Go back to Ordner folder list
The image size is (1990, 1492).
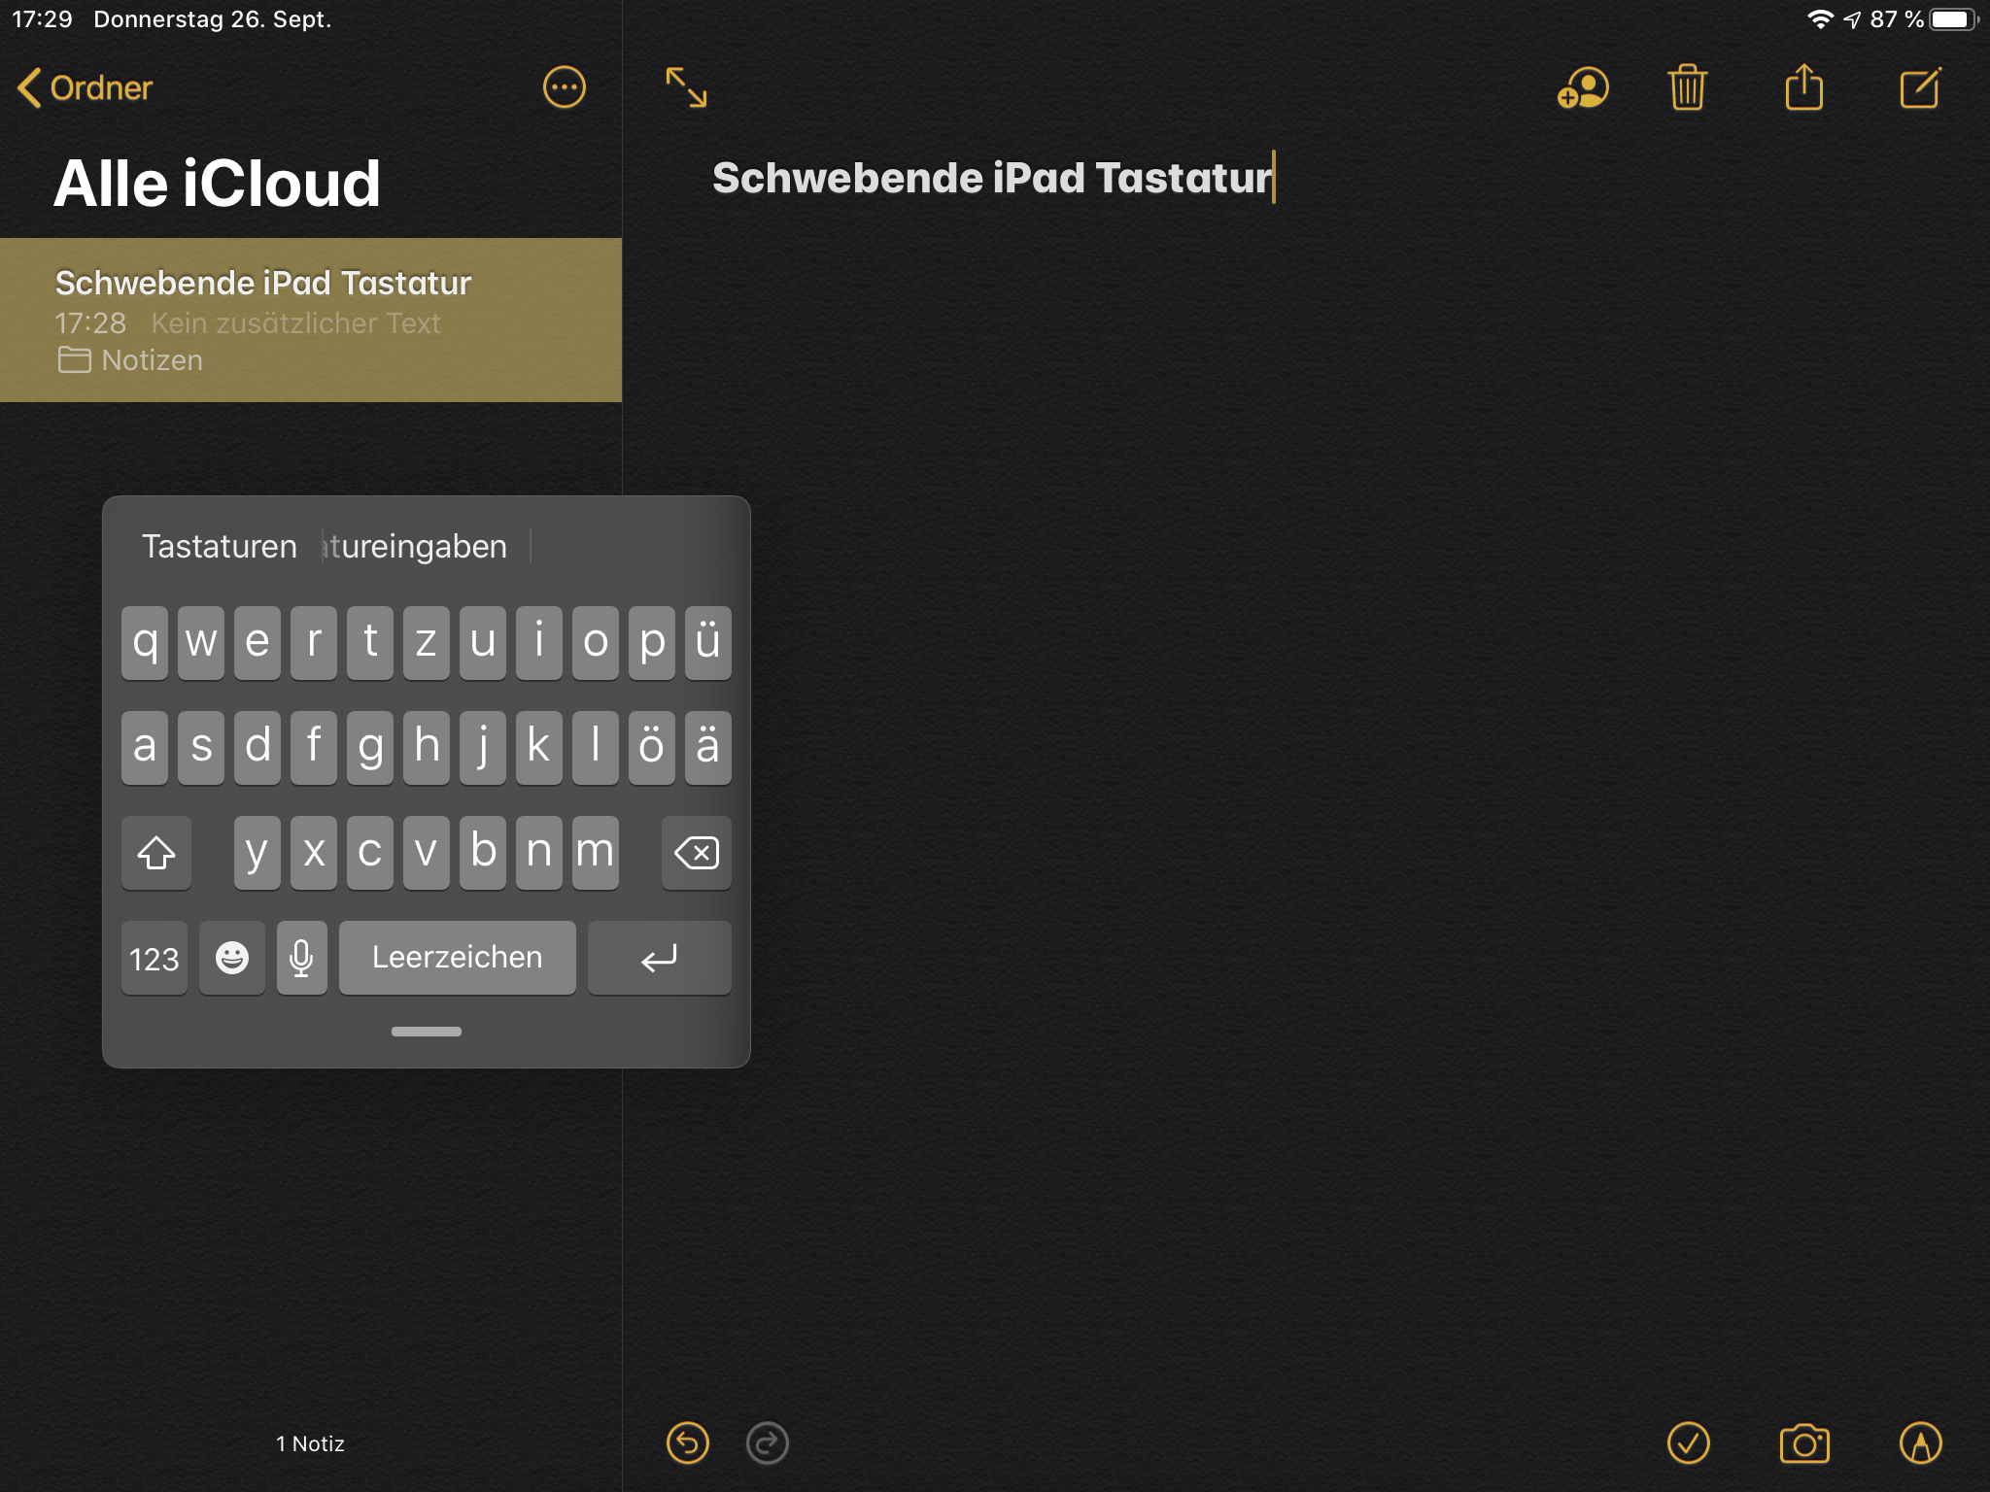click(86, 88)
